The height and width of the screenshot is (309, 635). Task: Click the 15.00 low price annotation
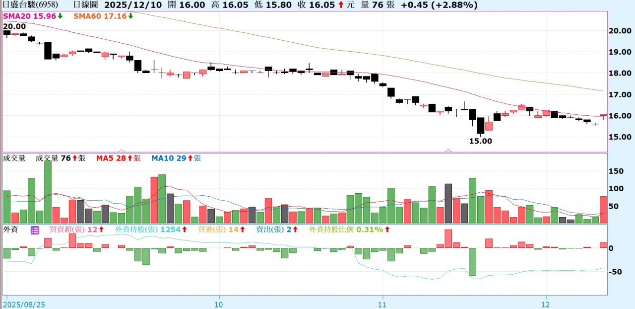click(x=480, y=141)
